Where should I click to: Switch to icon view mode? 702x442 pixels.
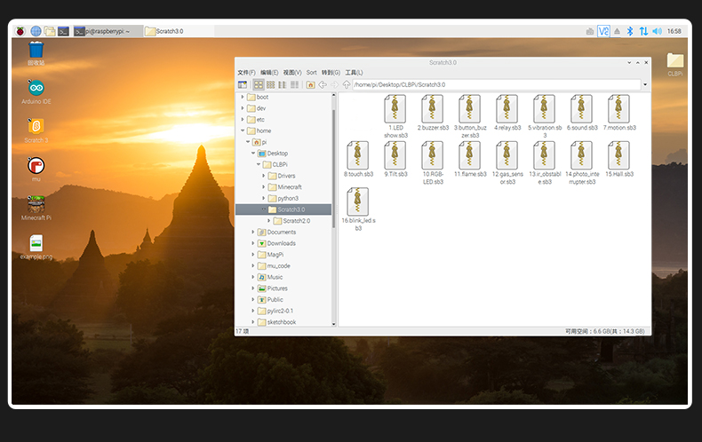259,85
